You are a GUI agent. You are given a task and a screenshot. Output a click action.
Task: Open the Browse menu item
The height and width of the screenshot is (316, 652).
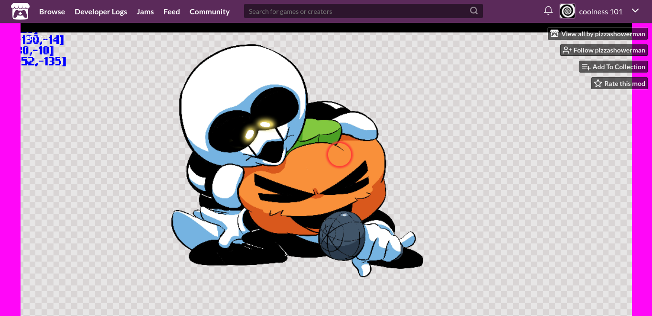(52, 11)
